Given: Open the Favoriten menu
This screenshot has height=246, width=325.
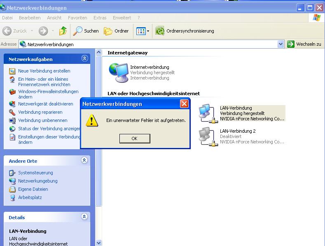Looking at the screenshot, I should click(77, 18).
